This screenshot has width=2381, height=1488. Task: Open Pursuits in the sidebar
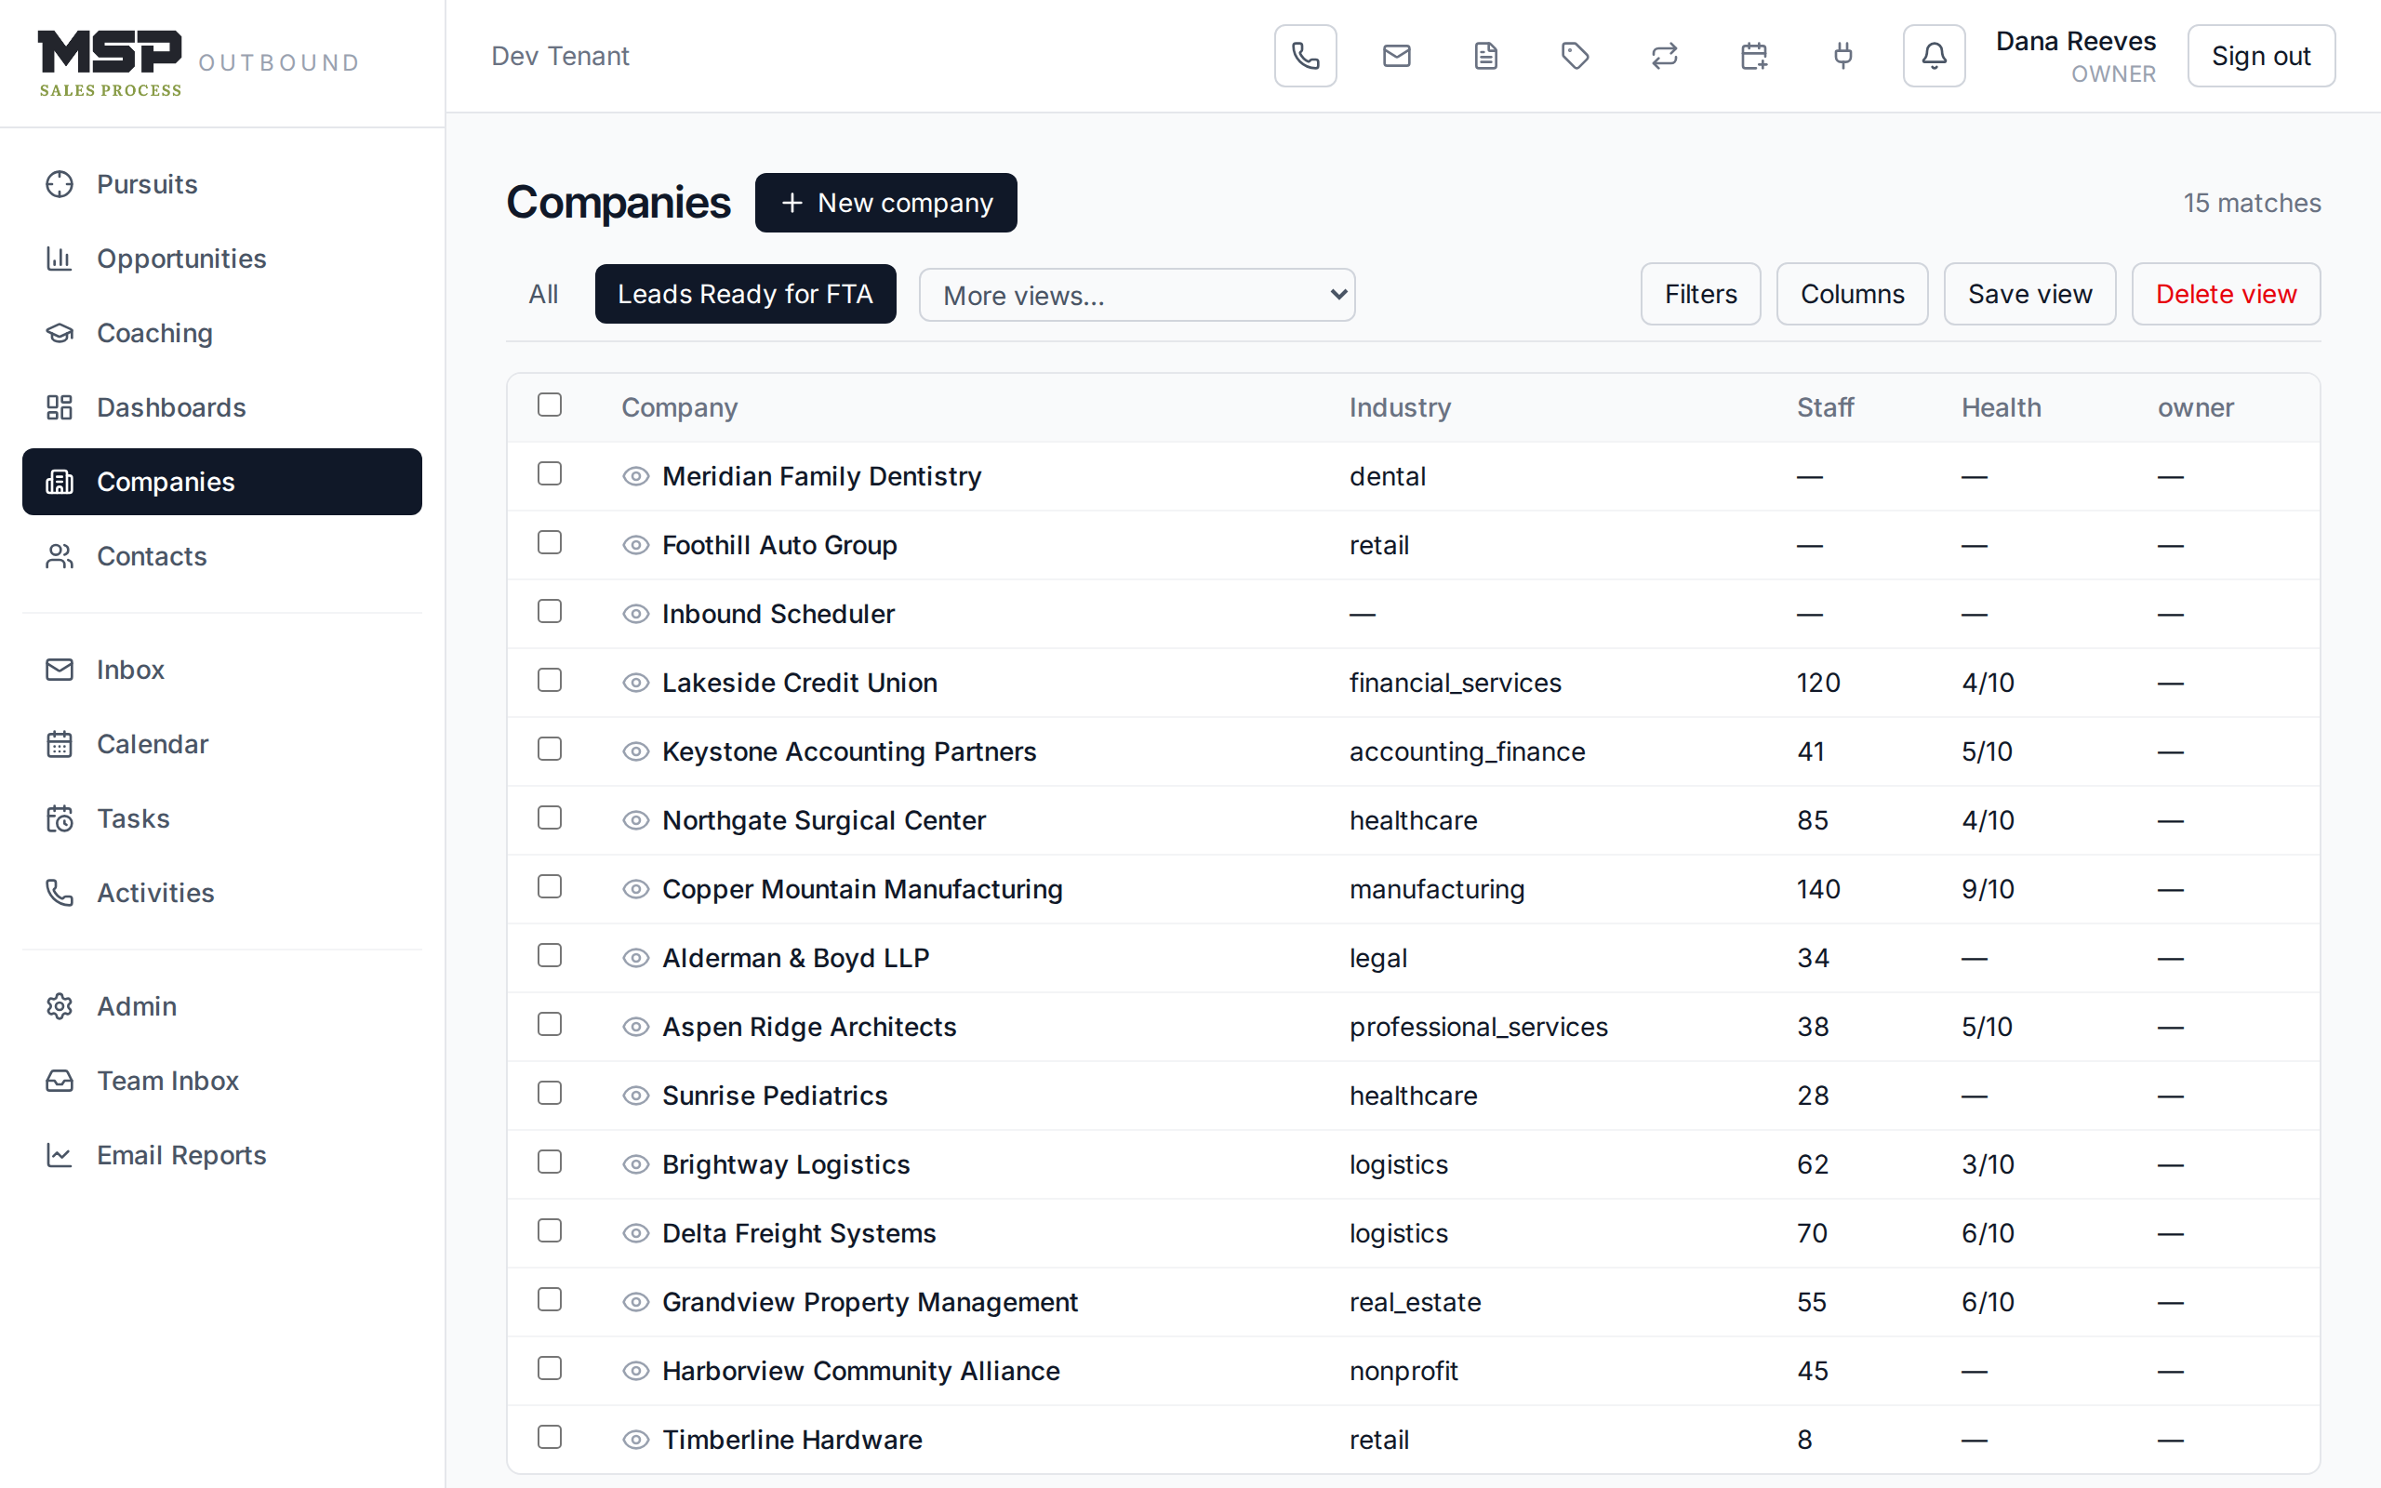pos(222,184)
